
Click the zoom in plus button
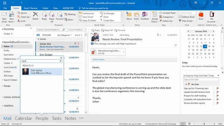(x=214, y=124)
